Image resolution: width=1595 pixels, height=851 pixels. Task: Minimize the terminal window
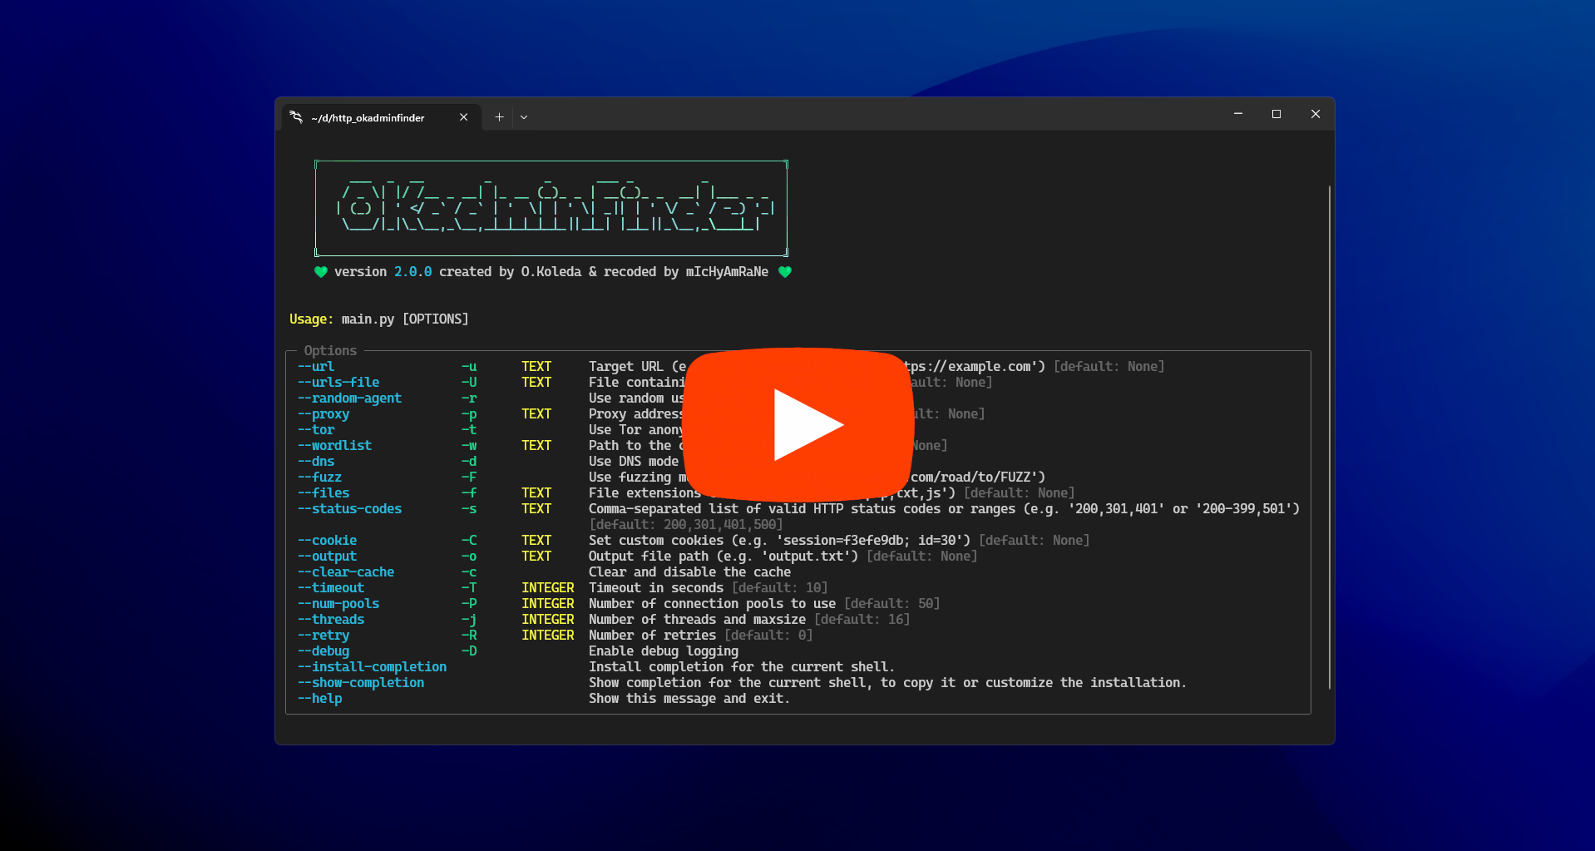click(1237, 114)
